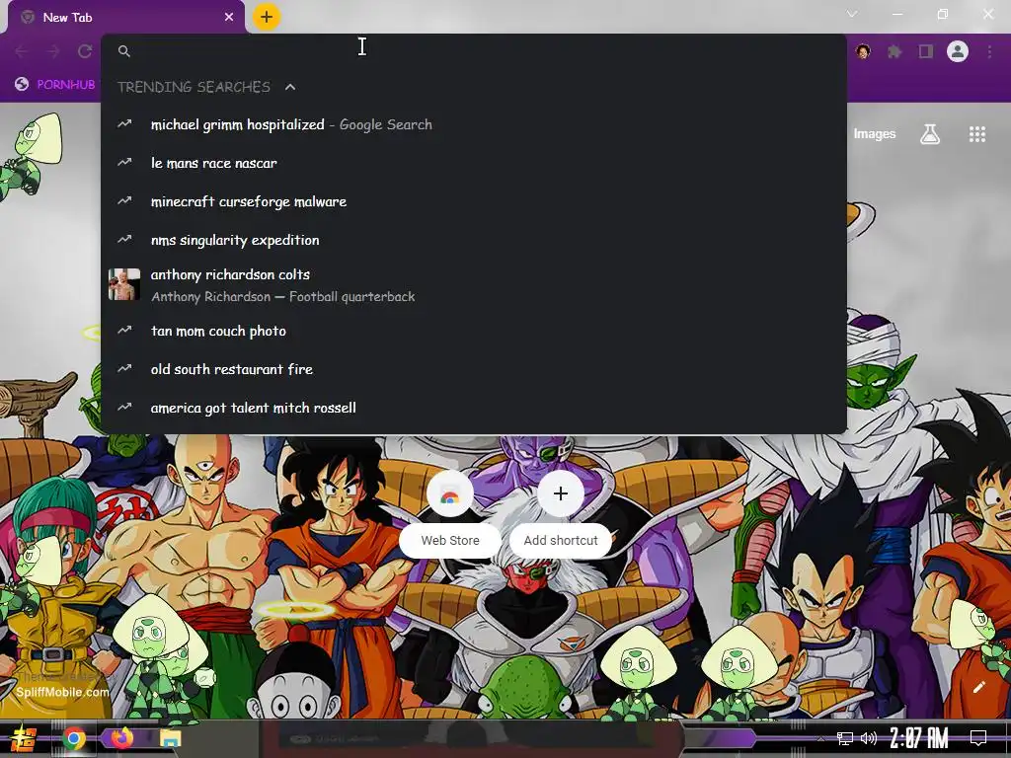
Task: Open the Start menu icon on taskbar
Action: pyautogui.click(x=23, y=738)
